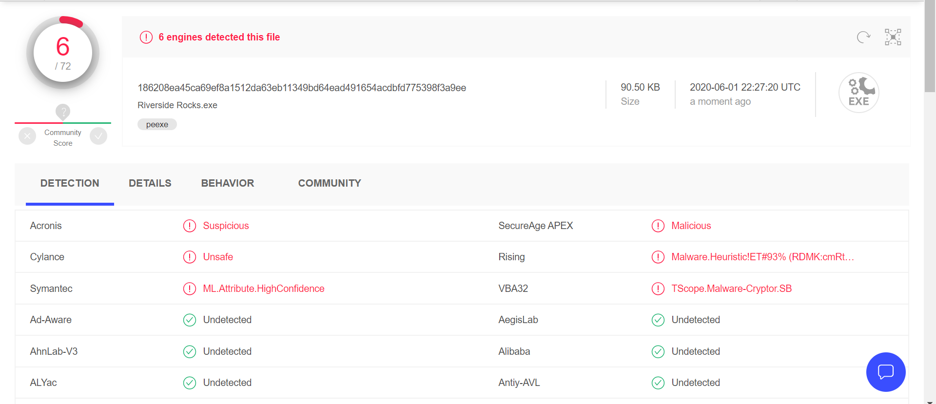Viewport: 936px width, 404px height.
Task: Click the Undetected result for AhnLab-V3
Action: point(227,351)
